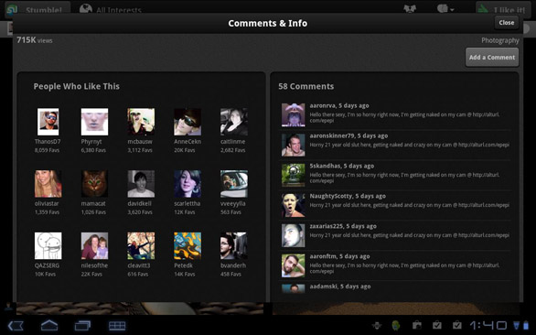Close the Comments & Info dialog
This screenshot has height=335, width=536.
pos(506,23)
